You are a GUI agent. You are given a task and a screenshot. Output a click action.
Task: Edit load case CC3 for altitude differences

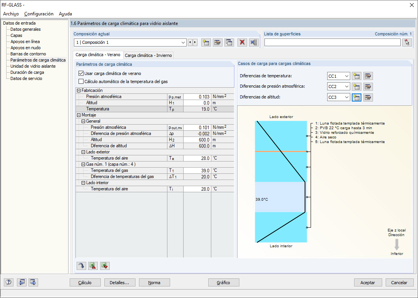coord(368,97)
